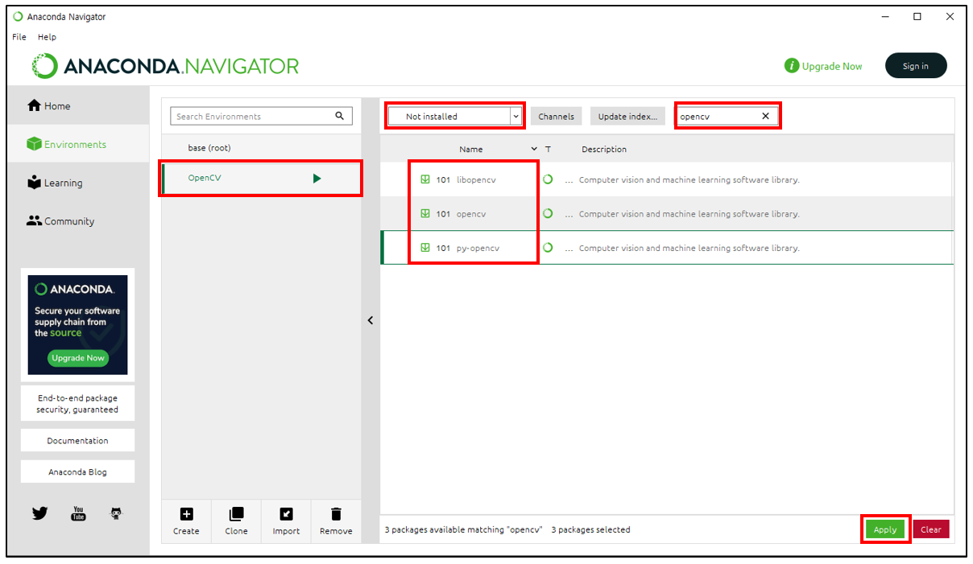Click py-opencv's green circle type icon
Screen dimensions: 973x564
(548, 248)
